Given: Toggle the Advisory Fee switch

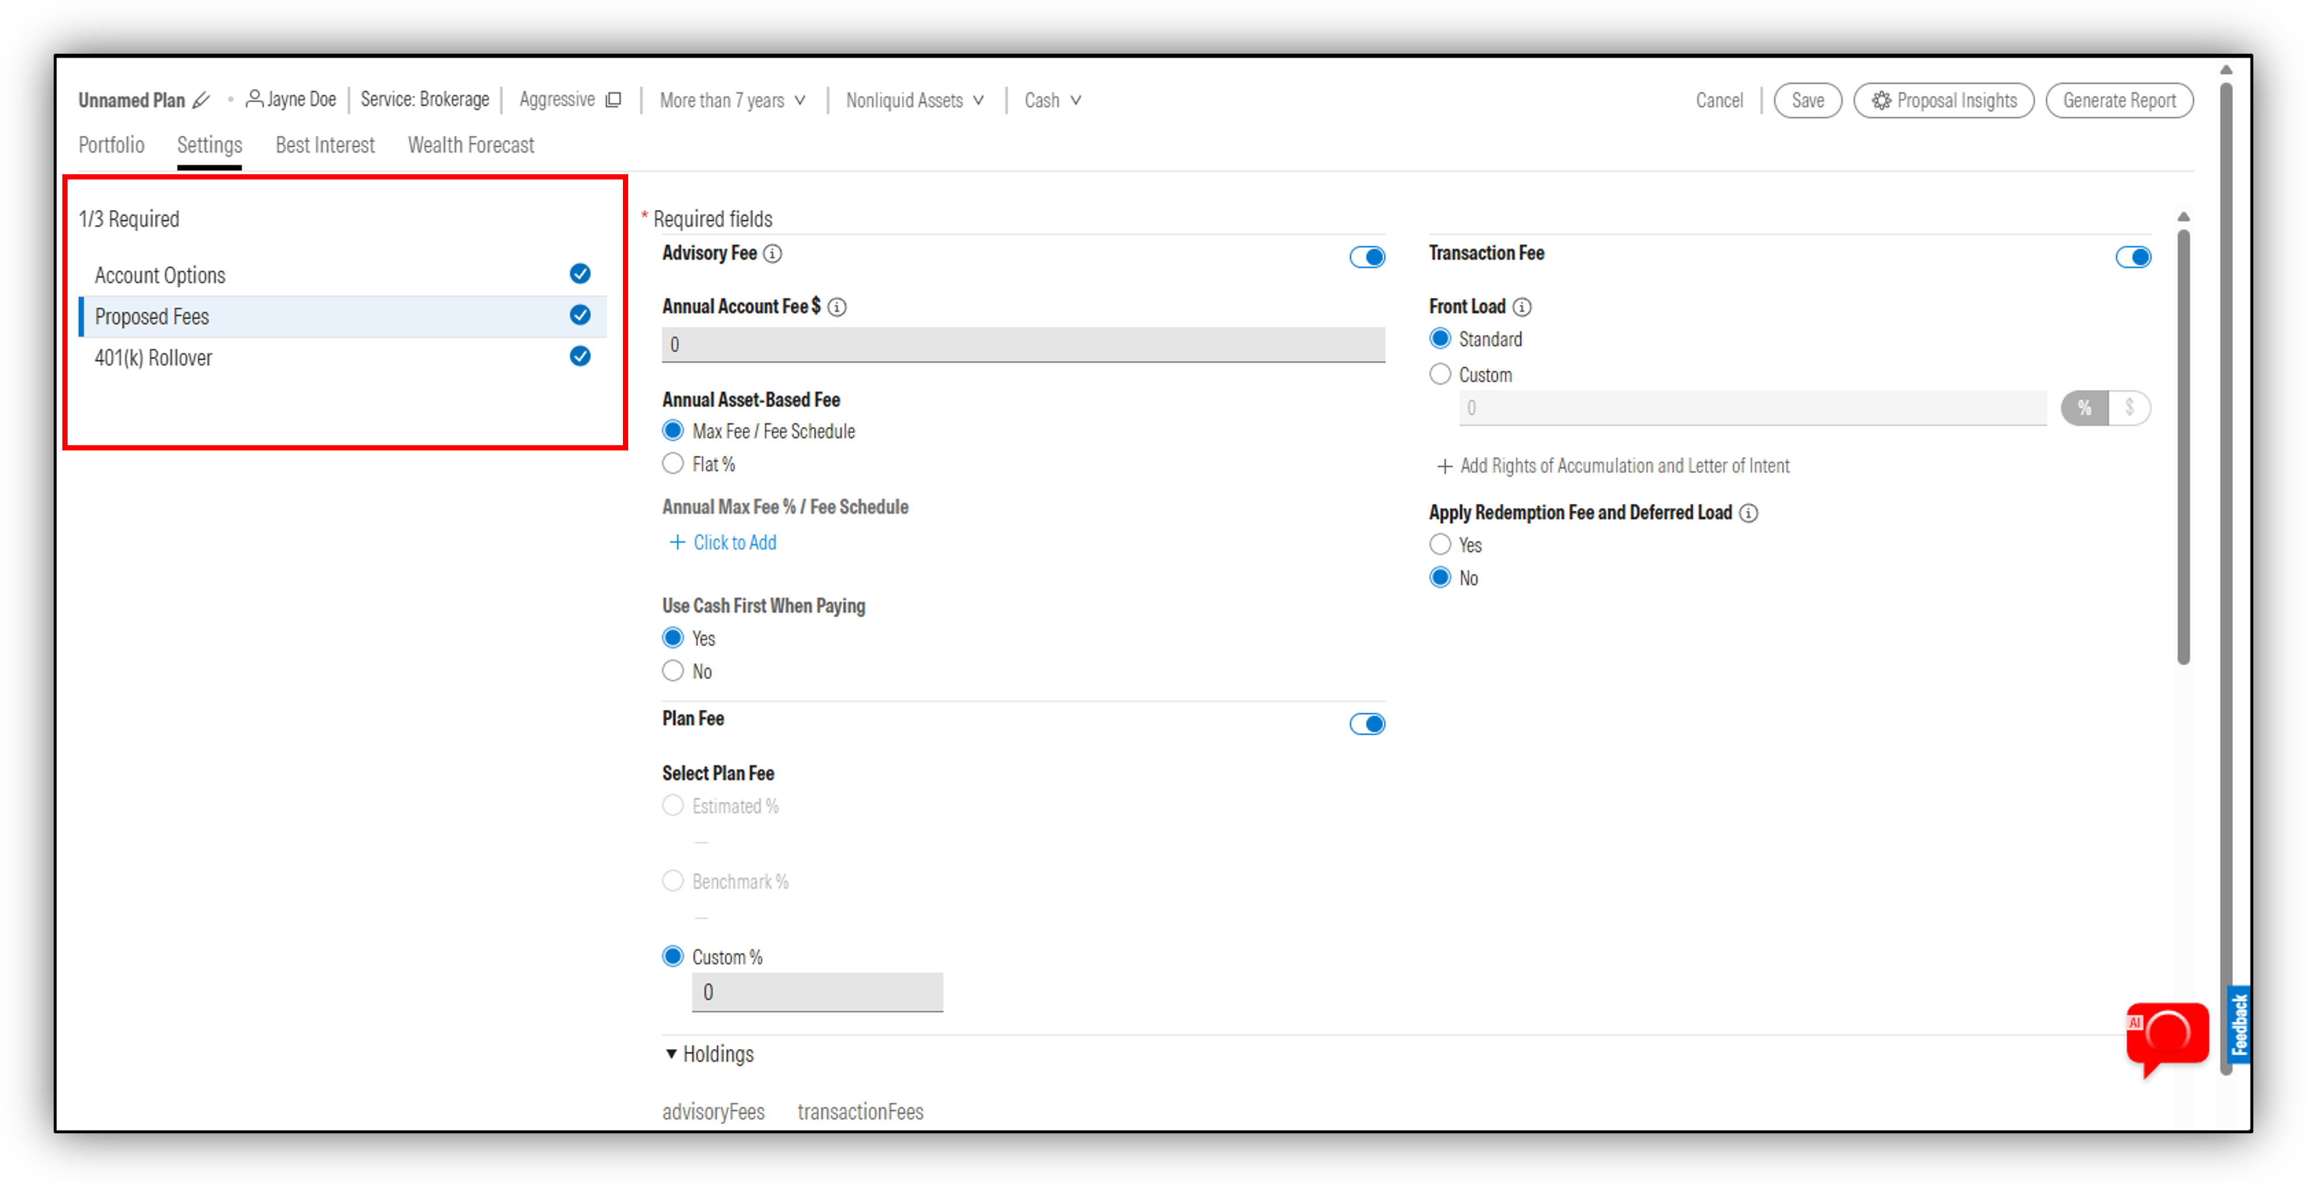Looking at the screenshot, I should pyautogui.click(x=1368, y=257).
